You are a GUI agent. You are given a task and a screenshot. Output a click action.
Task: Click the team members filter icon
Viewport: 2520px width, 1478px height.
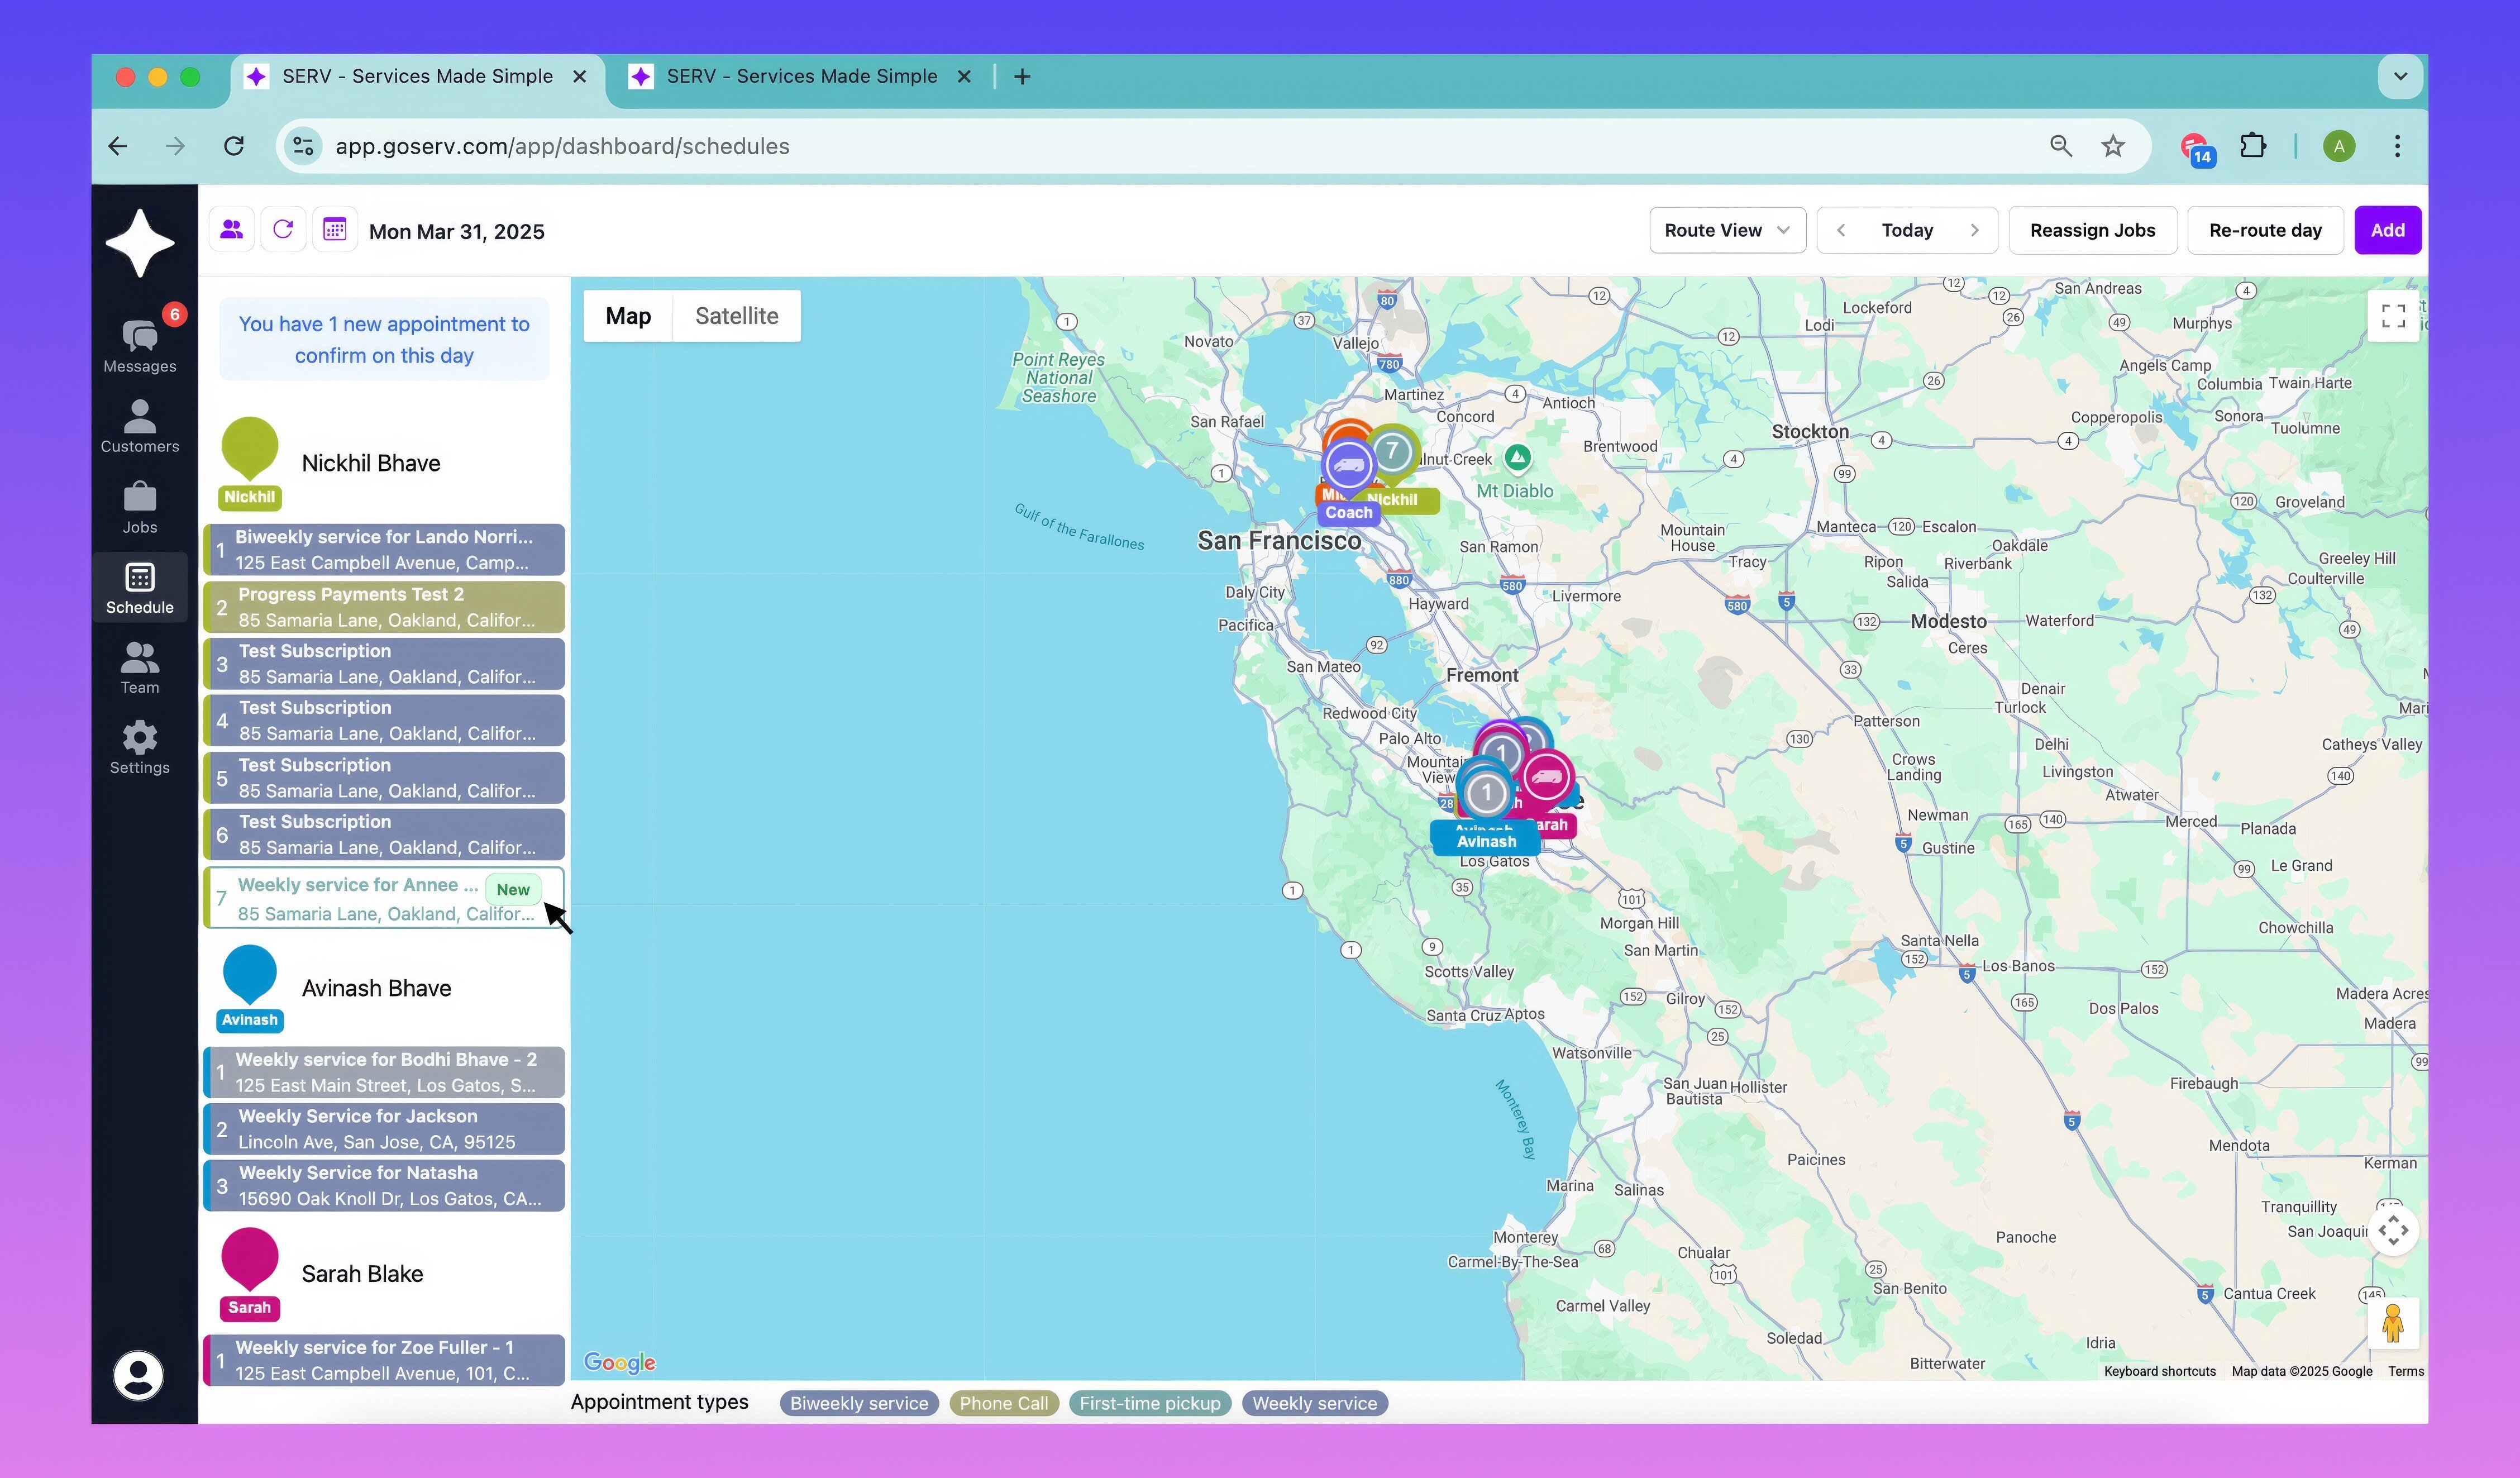tap(232, 230)
